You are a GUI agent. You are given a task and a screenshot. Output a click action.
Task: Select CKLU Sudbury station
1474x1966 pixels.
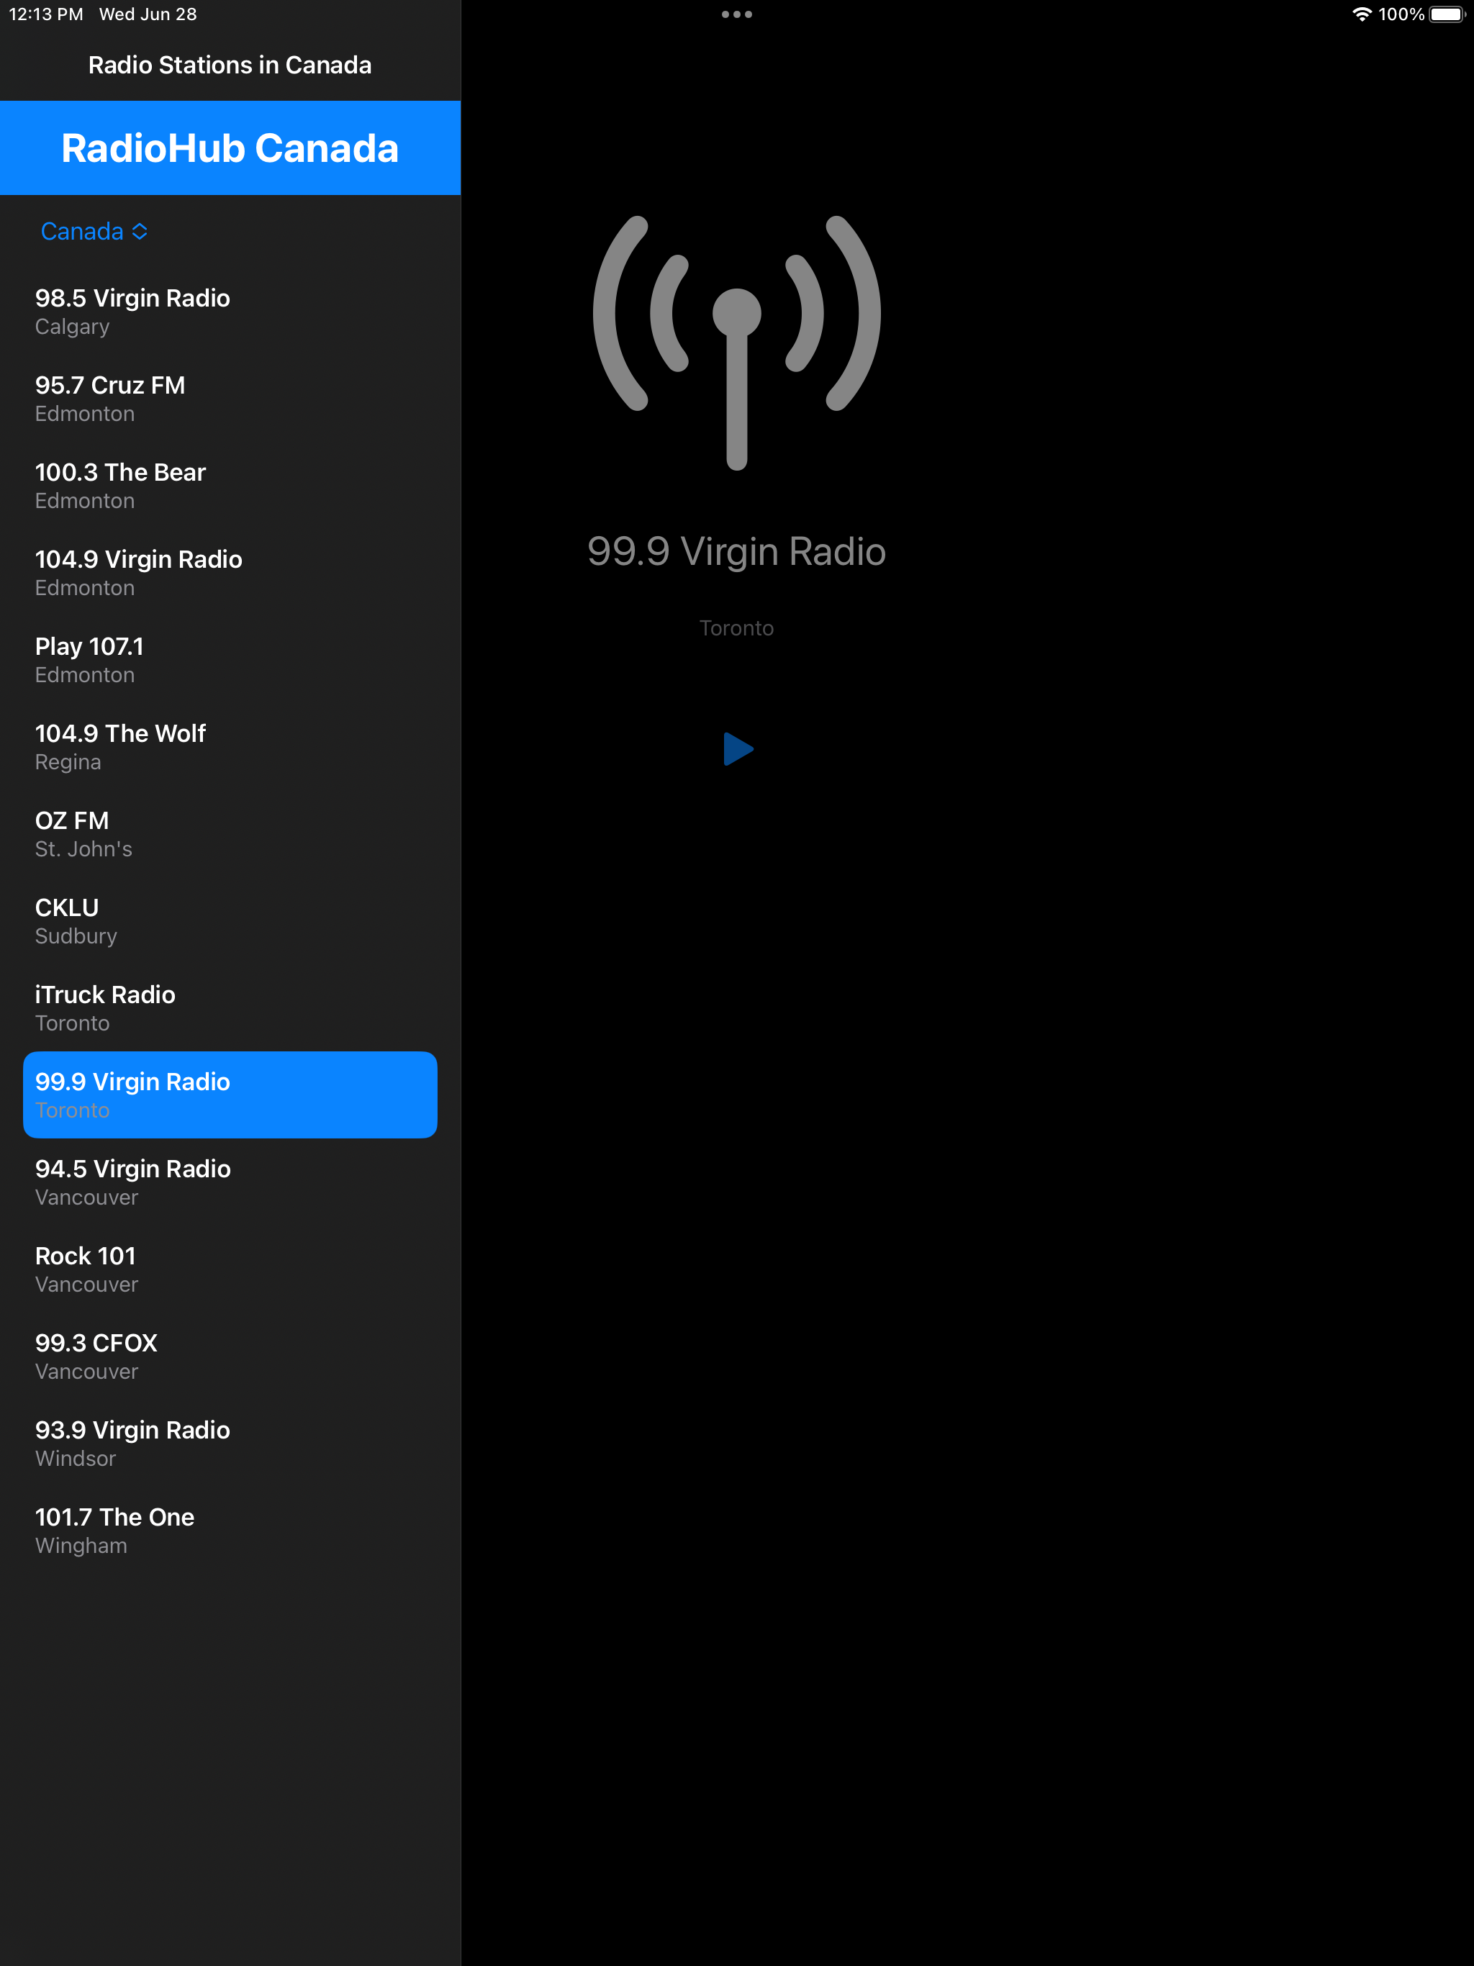coord(230,921)
